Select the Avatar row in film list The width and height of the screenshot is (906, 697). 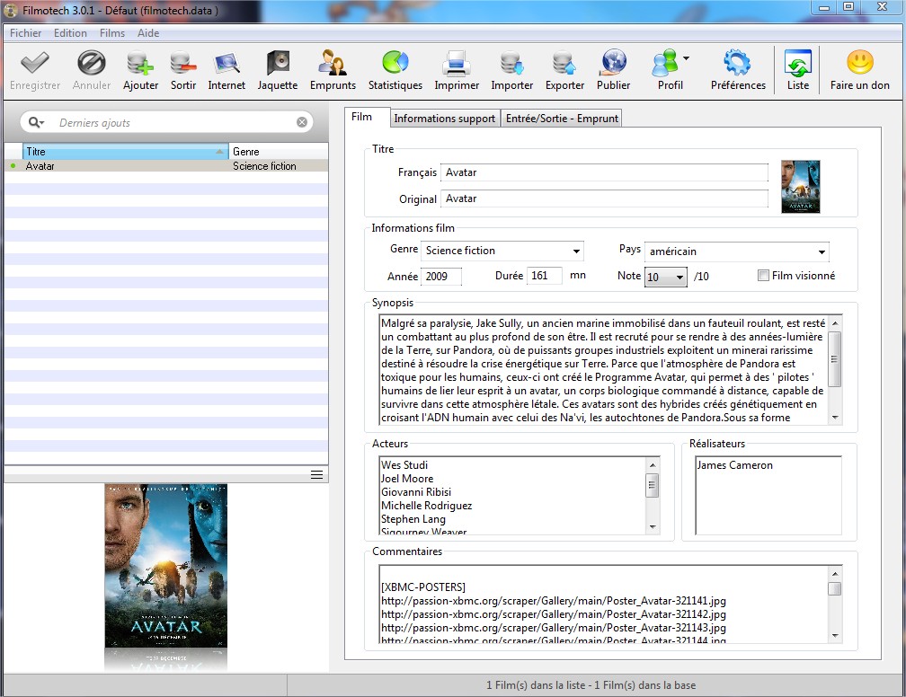(165, 166)
